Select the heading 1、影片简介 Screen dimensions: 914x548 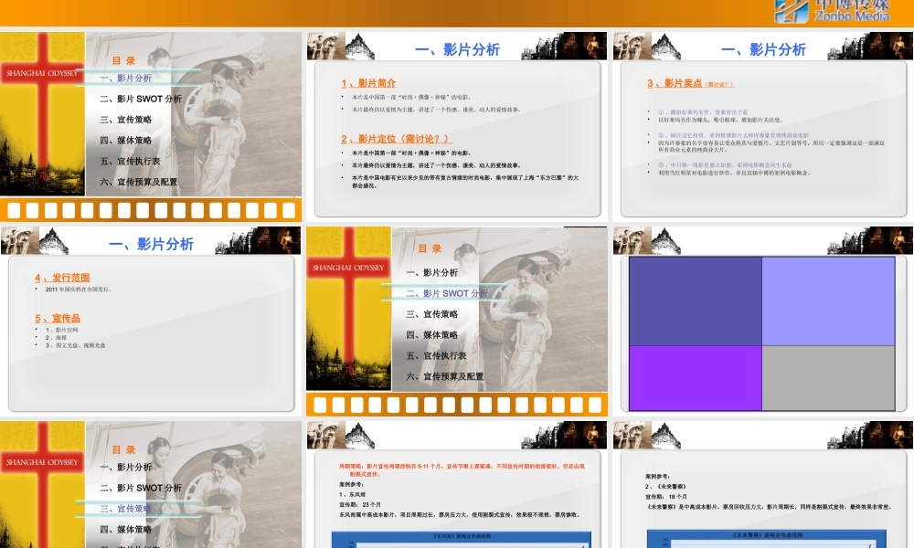(x=368, y=83)
